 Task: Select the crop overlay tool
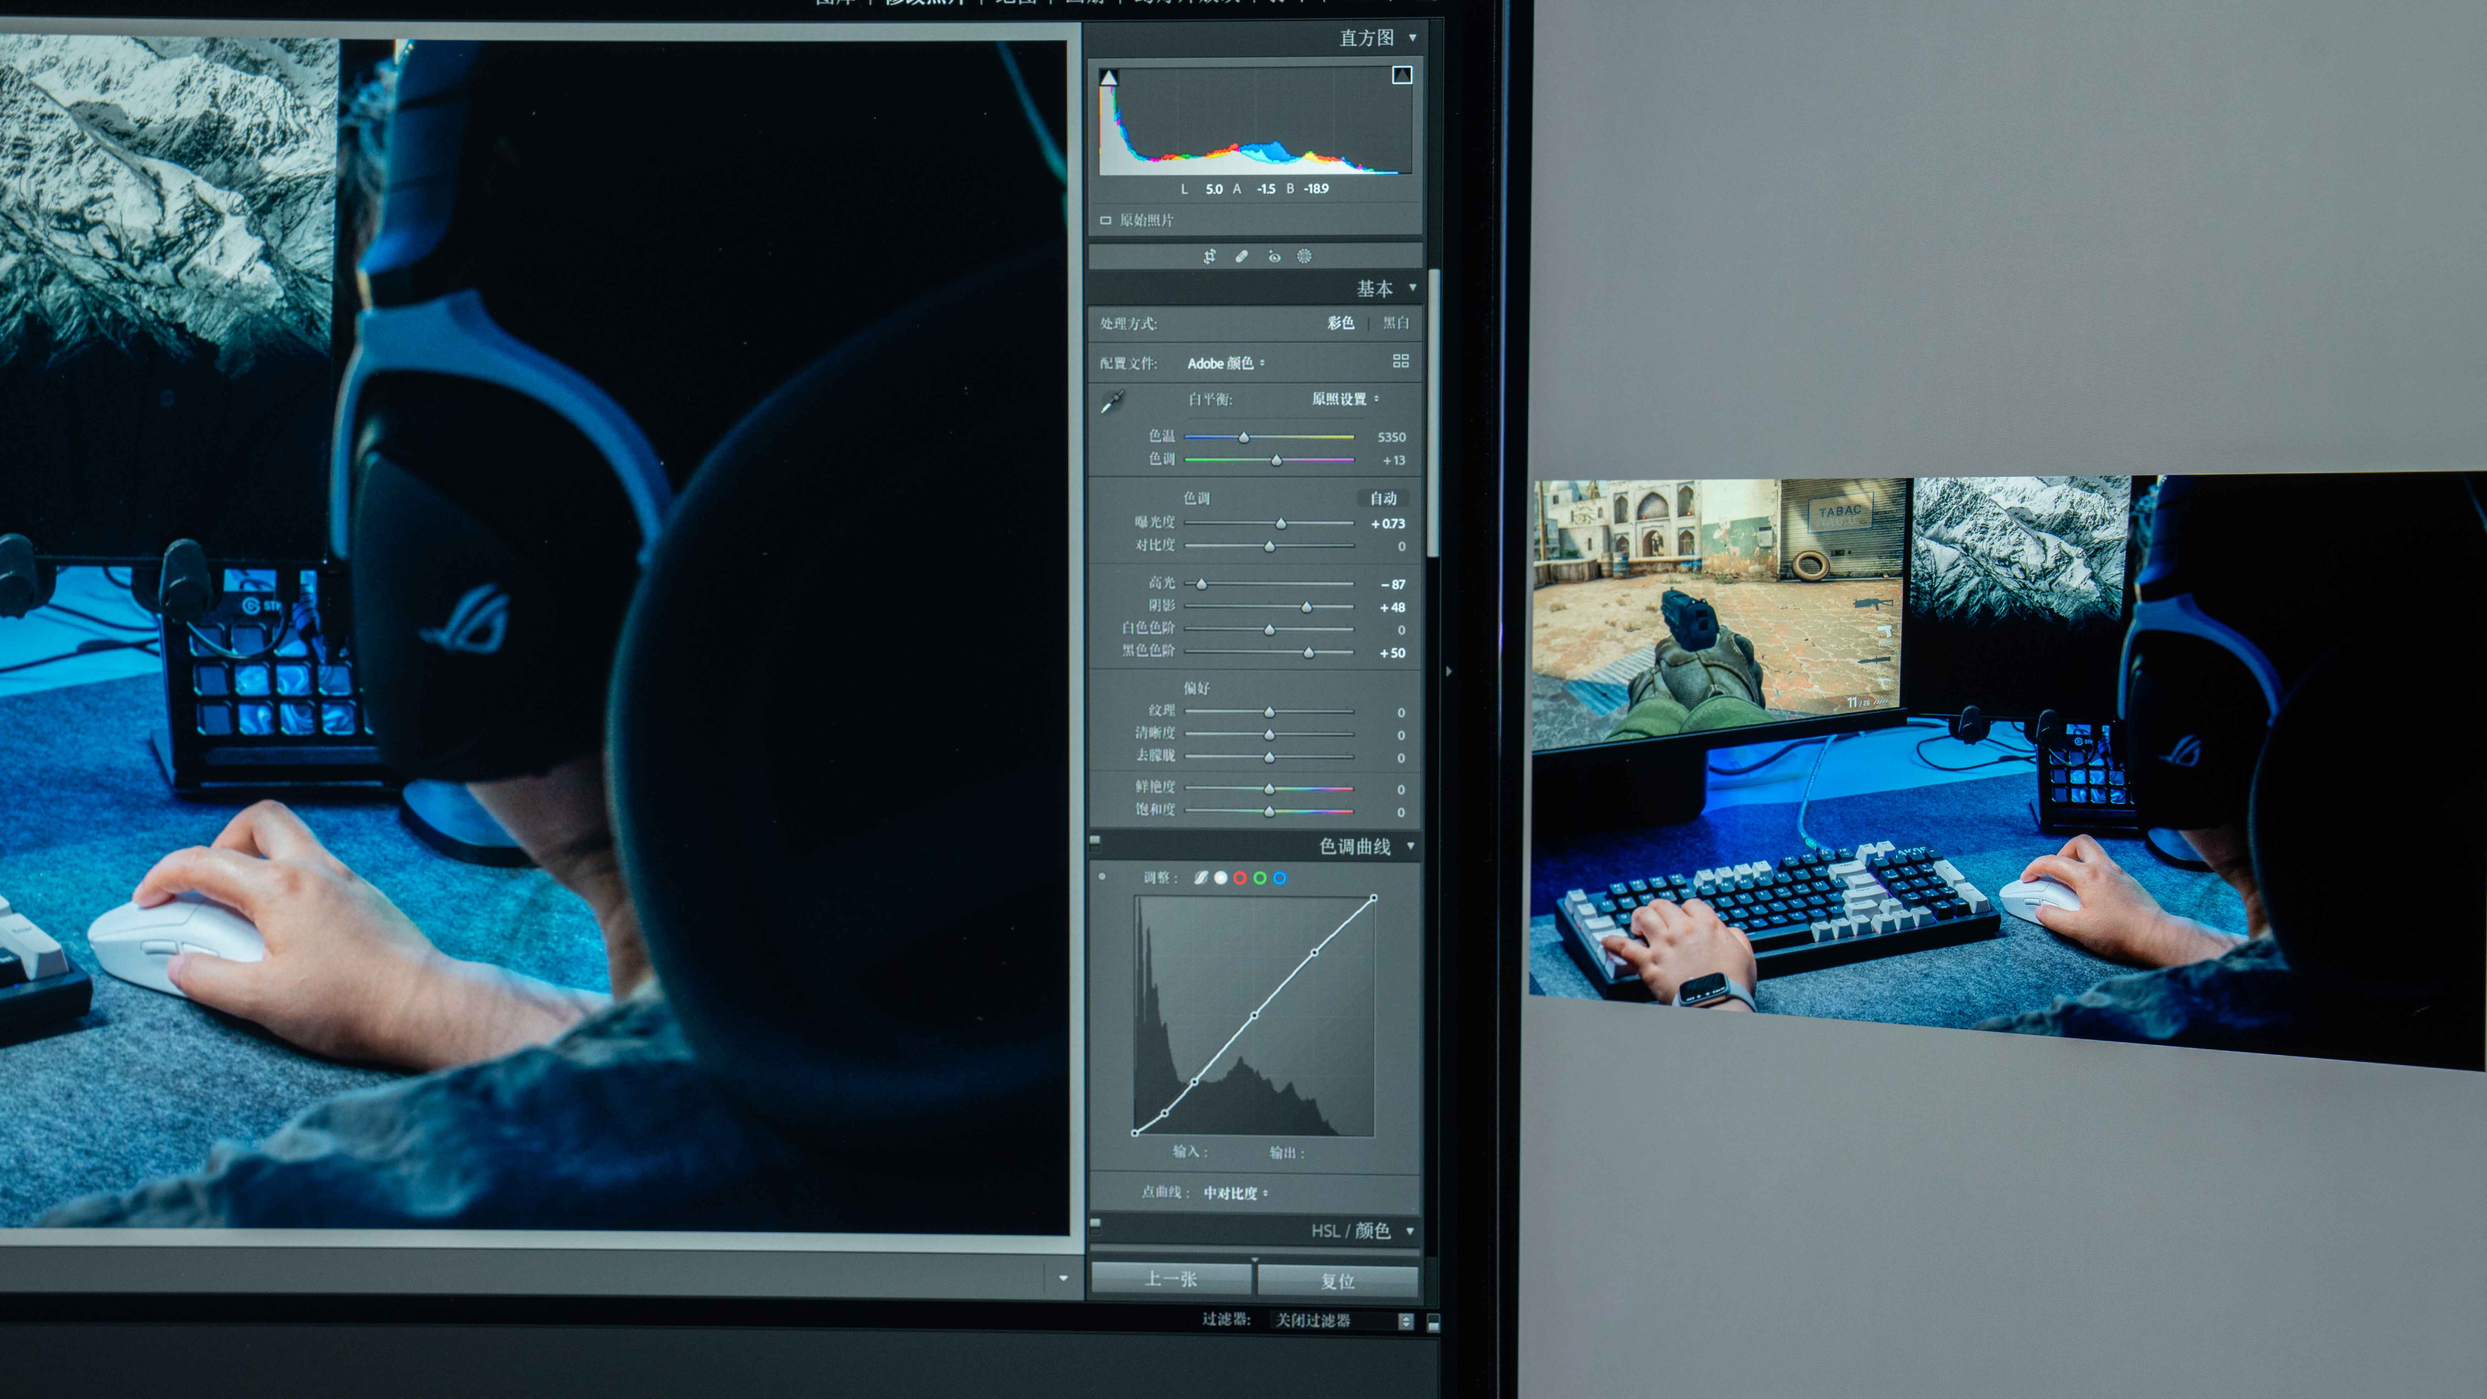click(1210, 256)
